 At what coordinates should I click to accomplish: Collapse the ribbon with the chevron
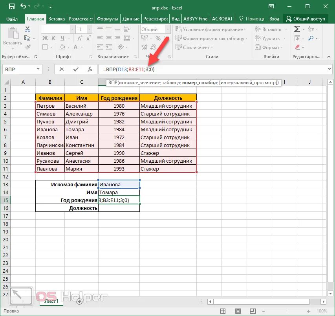[x=329, y=57]
